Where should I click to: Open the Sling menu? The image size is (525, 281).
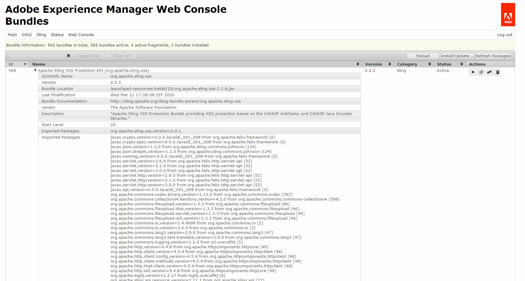(41, 35)
